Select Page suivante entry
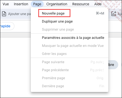 click(70, 62)
